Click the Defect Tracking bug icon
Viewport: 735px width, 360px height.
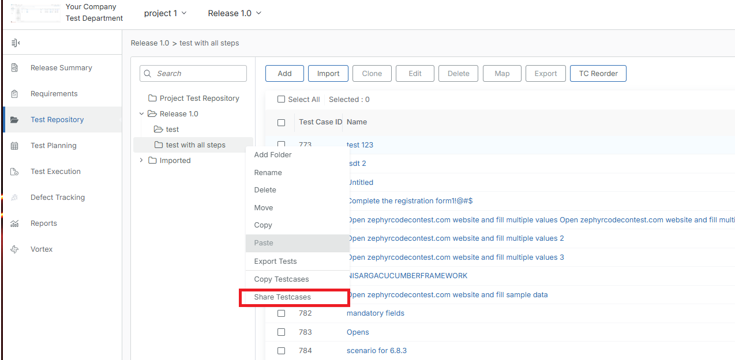[x=15, y=198]
